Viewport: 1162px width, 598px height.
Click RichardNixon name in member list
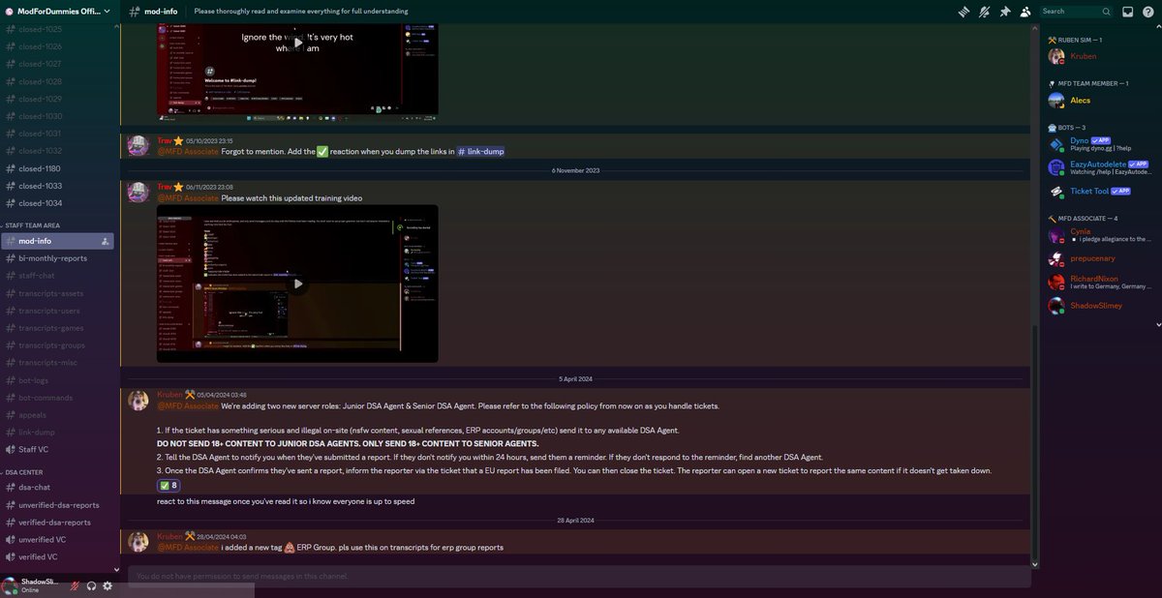coord(1094,278)
